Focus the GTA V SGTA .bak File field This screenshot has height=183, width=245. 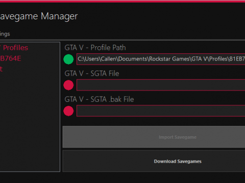coord(161,111)
